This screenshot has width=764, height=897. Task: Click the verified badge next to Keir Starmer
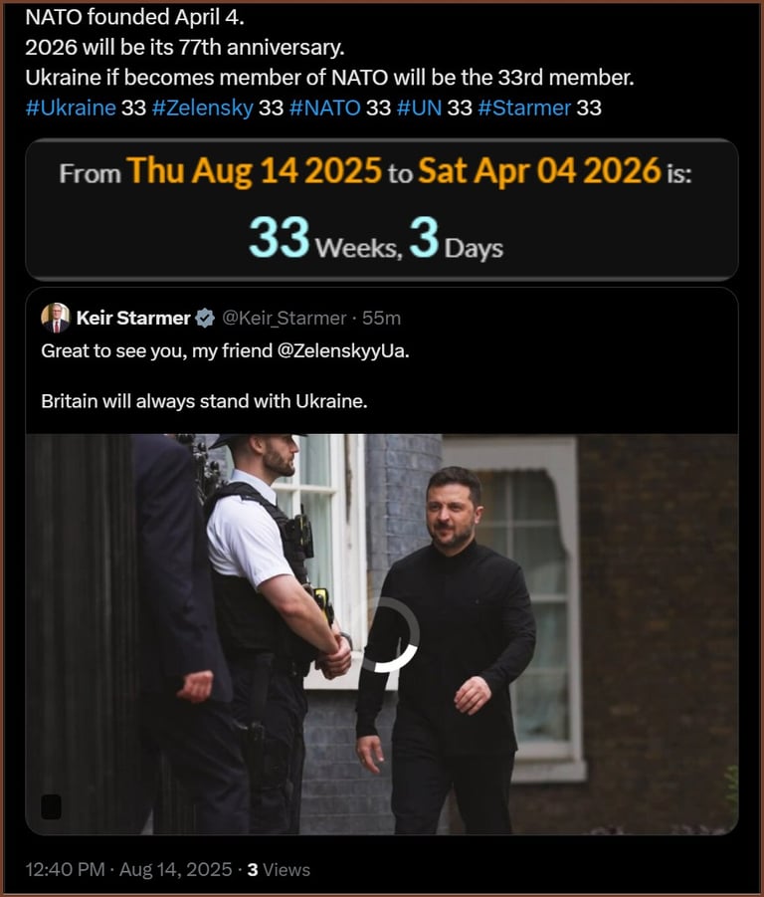(x=205, y=318)
